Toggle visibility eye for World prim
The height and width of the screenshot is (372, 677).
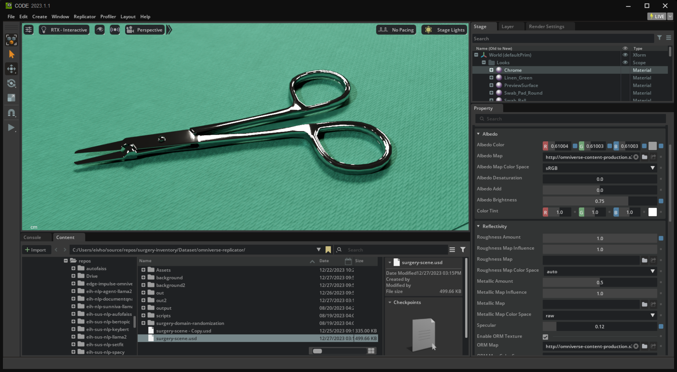(x=625, y=55)
